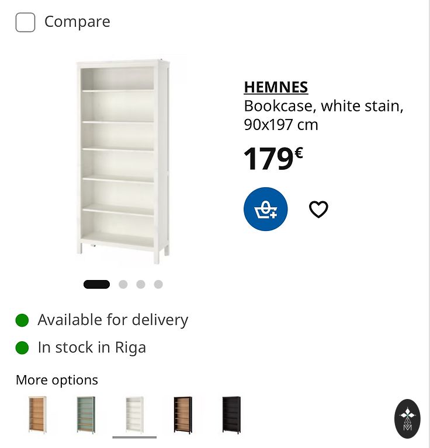Choose the light brown and white bookcase variant
Screen dimensions: 430x448
click(37, 415)
